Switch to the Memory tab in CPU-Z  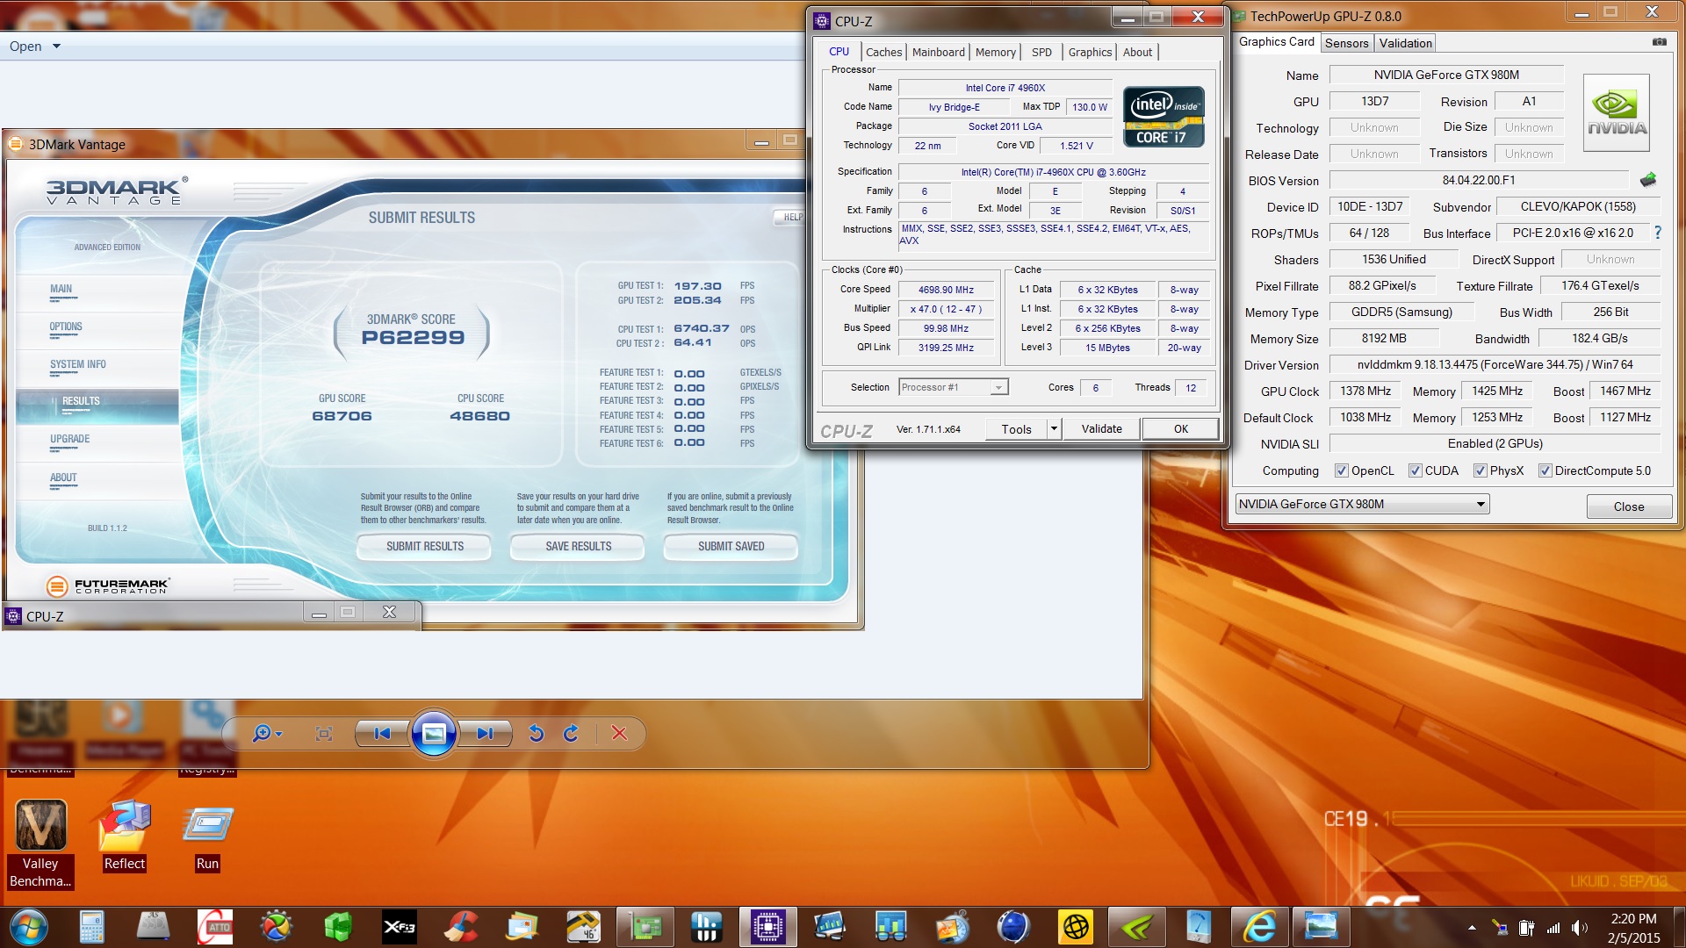coord(995,52)
